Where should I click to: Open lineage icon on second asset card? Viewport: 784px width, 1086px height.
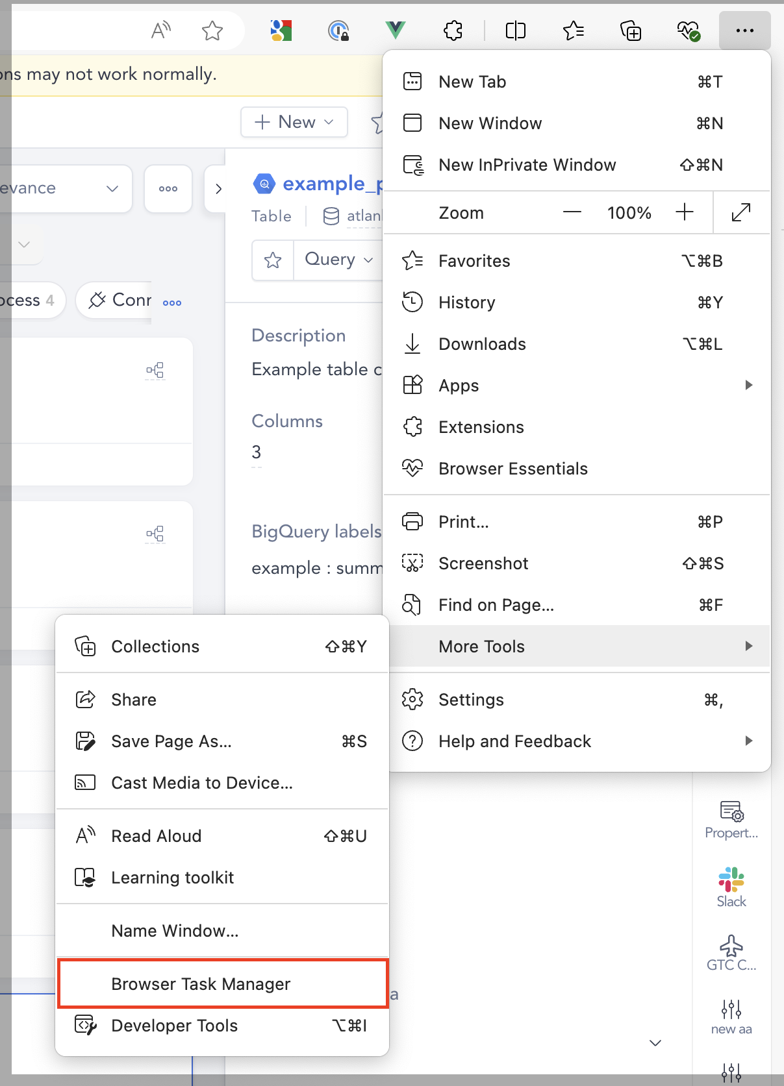[x=155, y=534]
